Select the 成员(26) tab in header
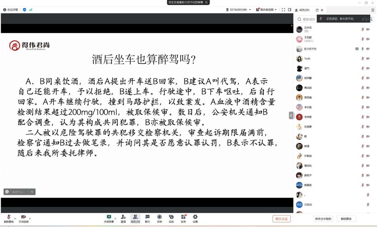Image resolution: width=377 pixels, height=227 pixels. (302, 10)
